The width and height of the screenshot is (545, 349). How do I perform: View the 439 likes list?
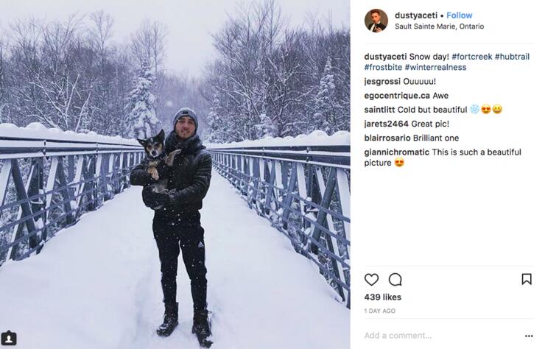(x=383, y=297)
